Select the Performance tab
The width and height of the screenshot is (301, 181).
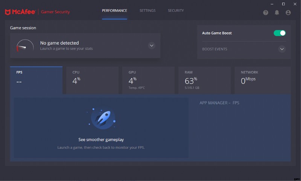[114, 11]
